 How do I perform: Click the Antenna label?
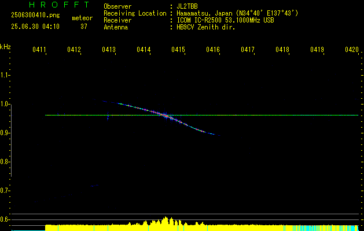coord(116,27)
